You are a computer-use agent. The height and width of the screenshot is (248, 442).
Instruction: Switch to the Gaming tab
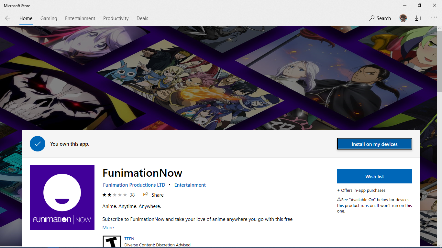[x=49, y=18]
